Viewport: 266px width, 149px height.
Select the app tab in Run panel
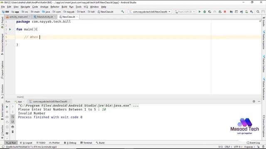coord(20,101)
